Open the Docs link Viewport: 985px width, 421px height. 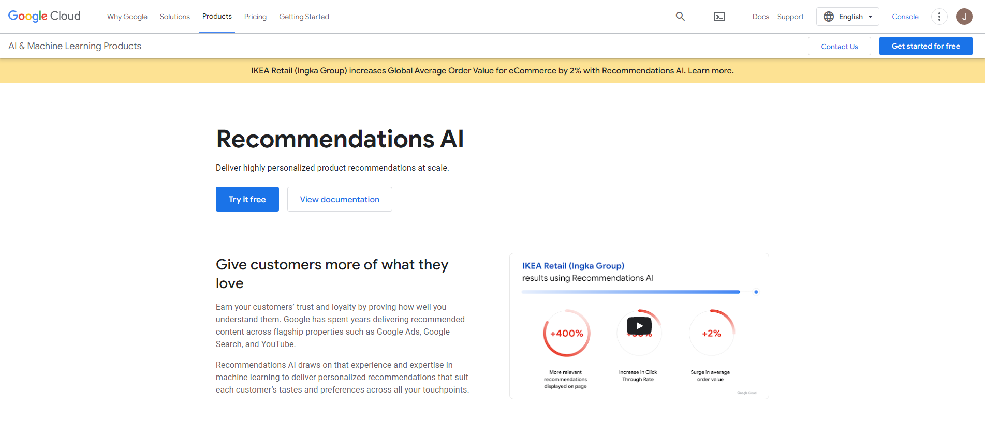click(x=760, y=17)
